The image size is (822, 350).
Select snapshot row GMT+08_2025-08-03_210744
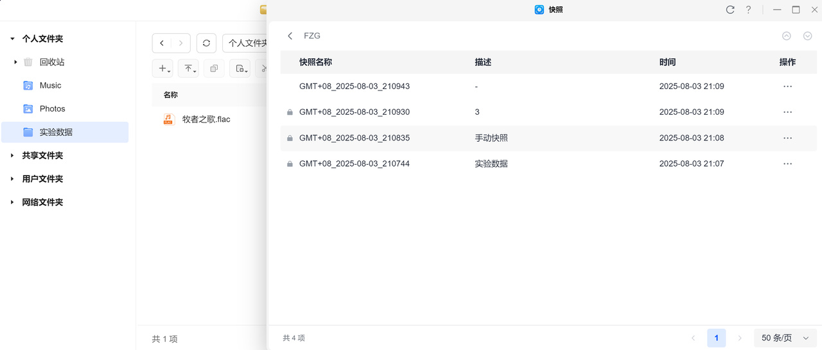click(354, 163)
